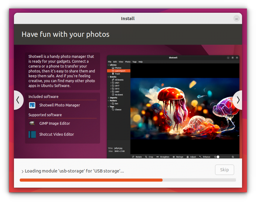
Task: Minimize the Install window
Action: click(x=236, y=19)
